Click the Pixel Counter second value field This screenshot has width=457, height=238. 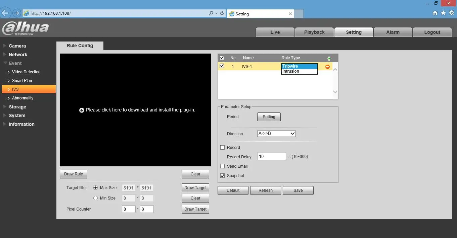(147, 209)
